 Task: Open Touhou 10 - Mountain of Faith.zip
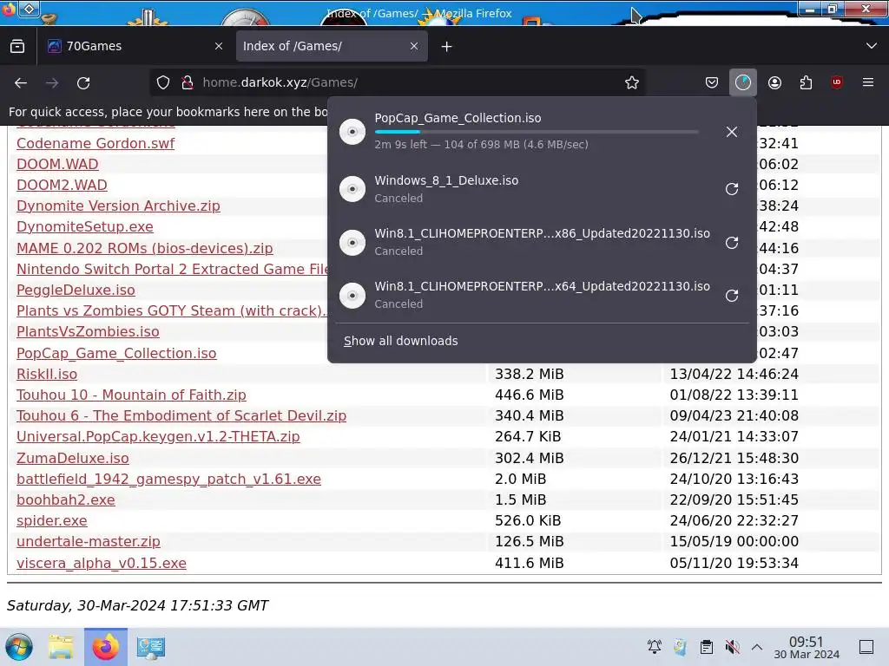[x=131, y=395]
